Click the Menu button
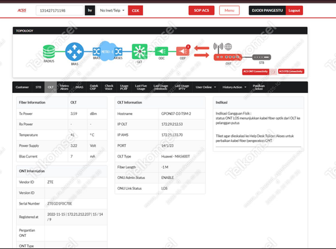The height and width of the screenshot is (249, 336). tap(229, 10)
